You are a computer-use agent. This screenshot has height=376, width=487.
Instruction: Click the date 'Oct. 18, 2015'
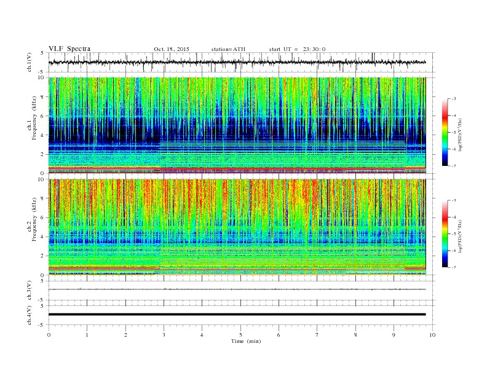(x=172, y=49)
